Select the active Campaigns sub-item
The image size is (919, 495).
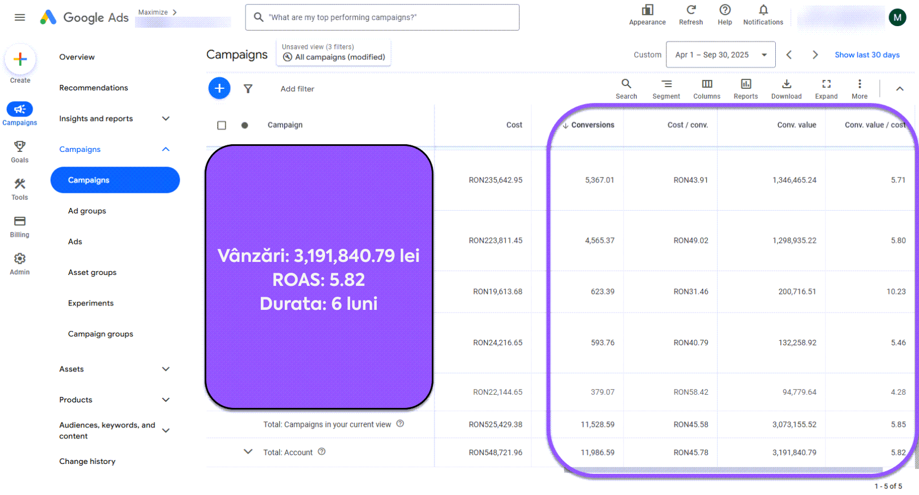(115, 180)
